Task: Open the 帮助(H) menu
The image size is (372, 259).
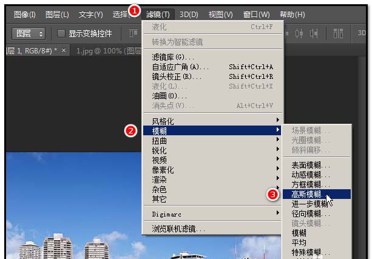Action: 292,15
